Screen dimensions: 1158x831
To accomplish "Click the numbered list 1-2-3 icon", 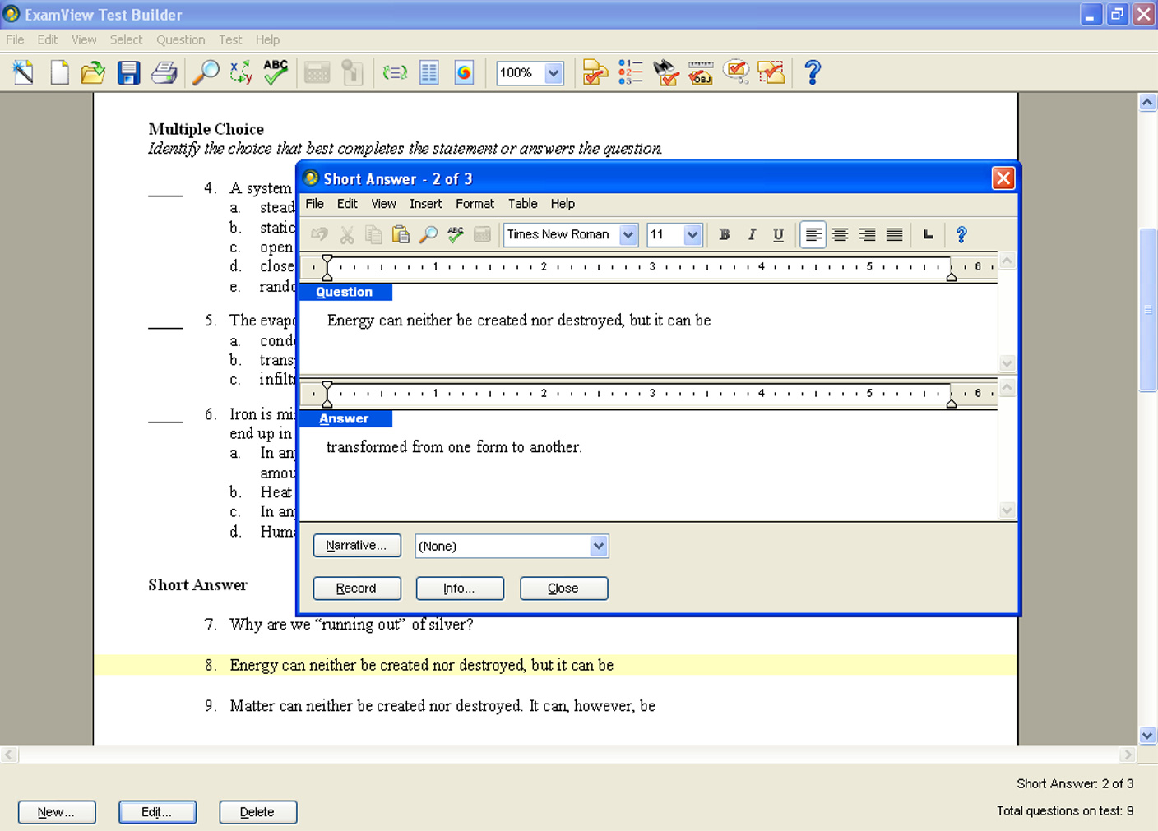I will (x=630, y=72).
